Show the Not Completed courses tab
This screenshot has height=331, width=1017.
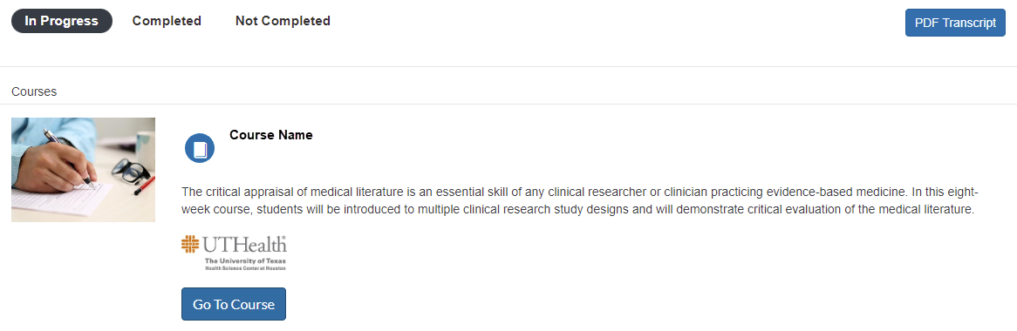pyautogui.click(x=283, y=21)
